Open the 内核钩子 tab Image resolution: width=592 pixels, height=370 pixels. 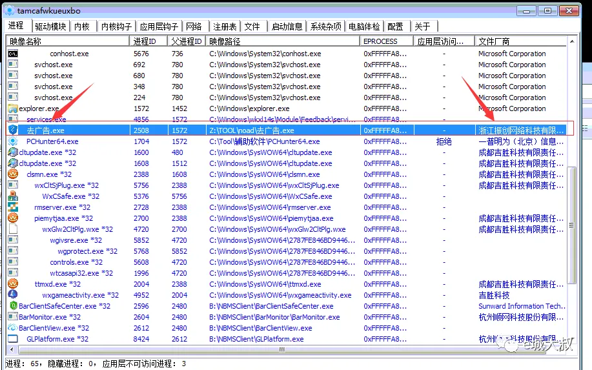116,26
